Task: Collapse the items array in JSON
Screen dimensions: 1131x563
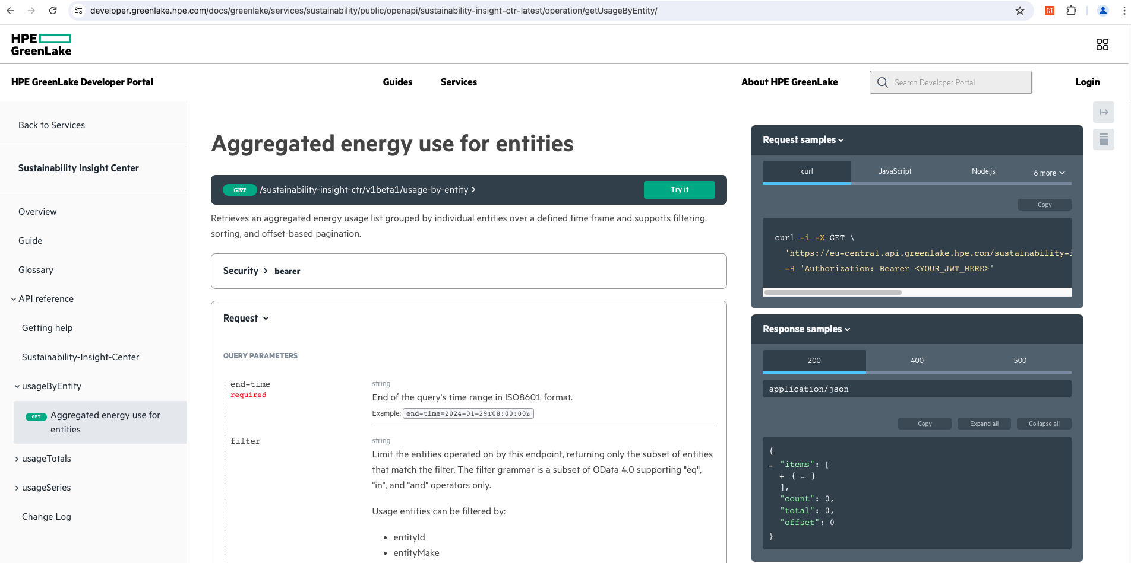Action: 771,465
